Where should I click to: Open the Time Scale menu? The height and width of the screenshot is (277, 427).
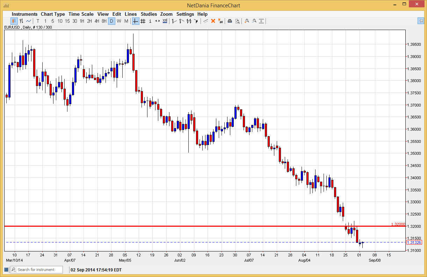pos(81,14)
